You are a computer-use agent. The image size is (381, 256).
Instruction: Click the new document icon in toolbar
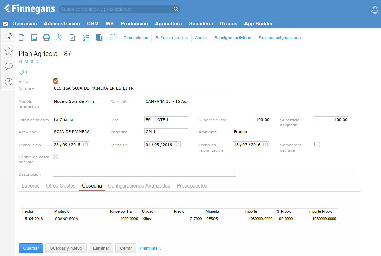coord(22,38)
